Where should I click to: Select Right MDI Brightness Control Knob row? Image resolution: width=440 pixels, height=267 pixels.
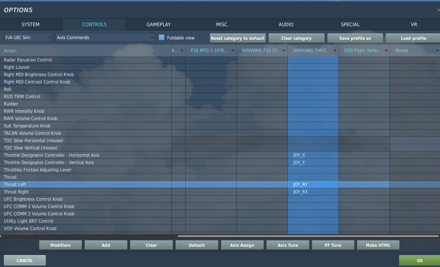[220, 75]
